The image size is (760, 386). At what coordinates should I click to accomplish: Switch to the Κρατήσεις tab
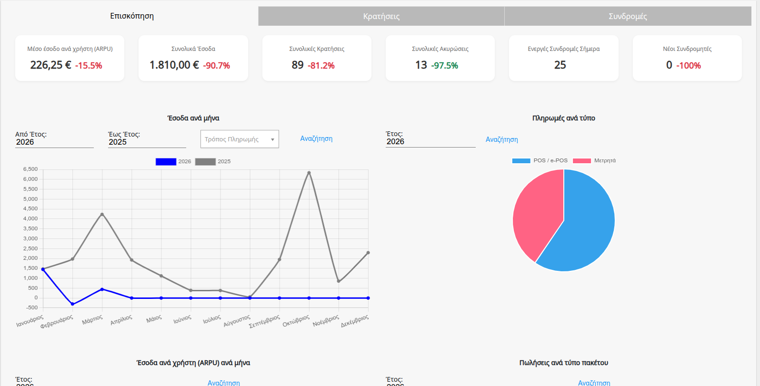(x=381, y=16)
